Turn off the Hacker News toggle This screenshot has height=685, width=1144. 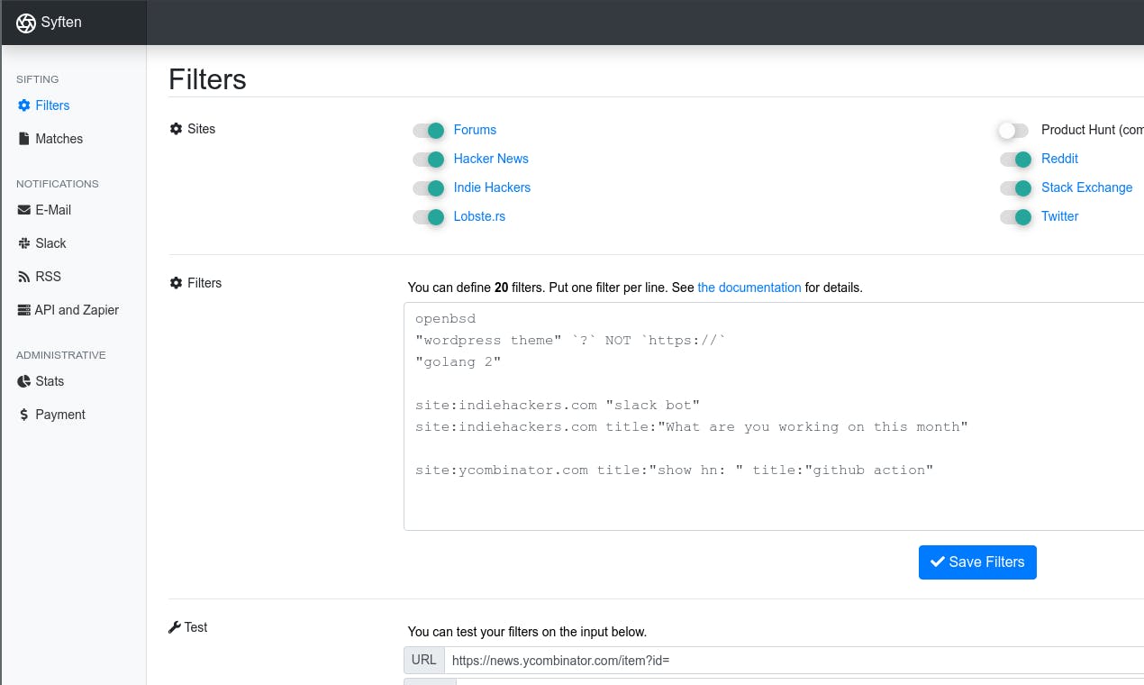429,160
